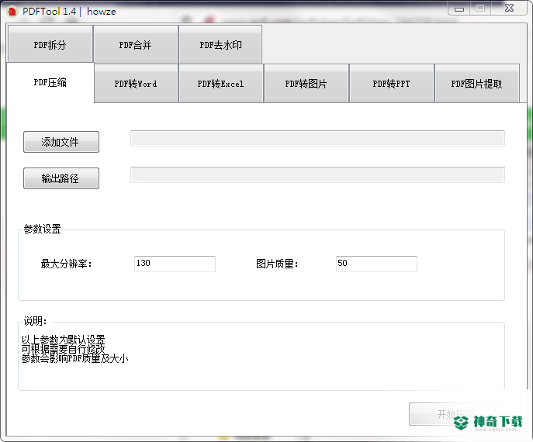
Task: Select the PDF去水印 tab
Action: (220, 44)
